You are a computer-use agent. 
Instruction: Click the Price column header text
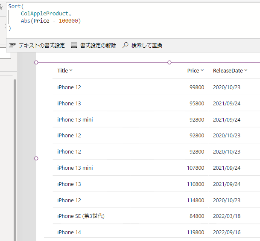point(193,70)
